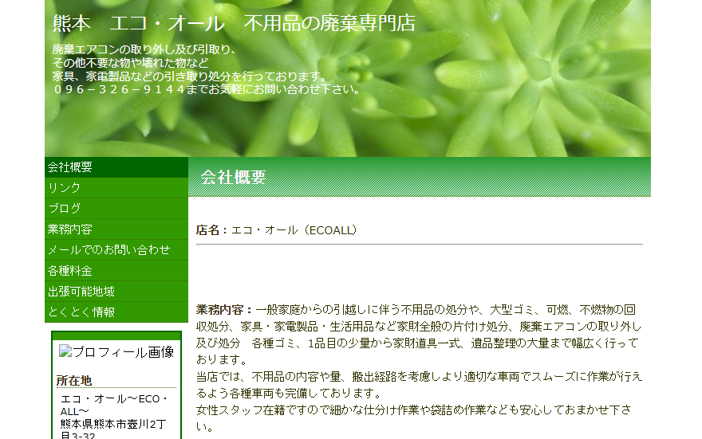The height and width of the screenshot is (439, 702).
Task: Click the エコ・オール～ECO・ text in profile box
Action: click(115, 399)
